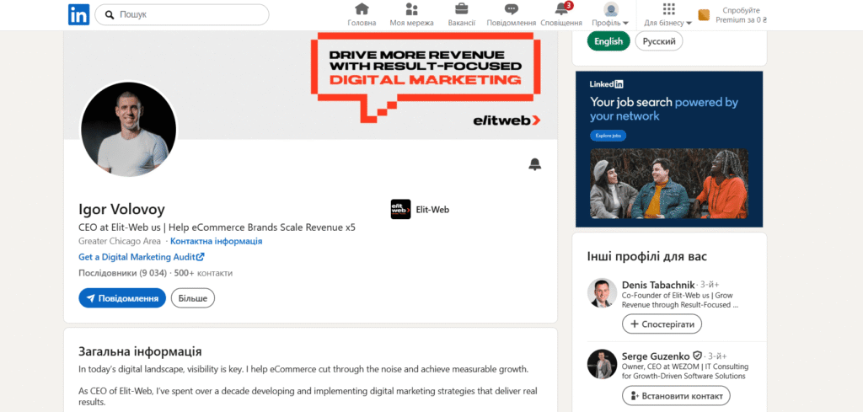Viewport: 863px width, 412px height.
Task: Open Контактна інформація link
Action: click(x=216, y=241)
